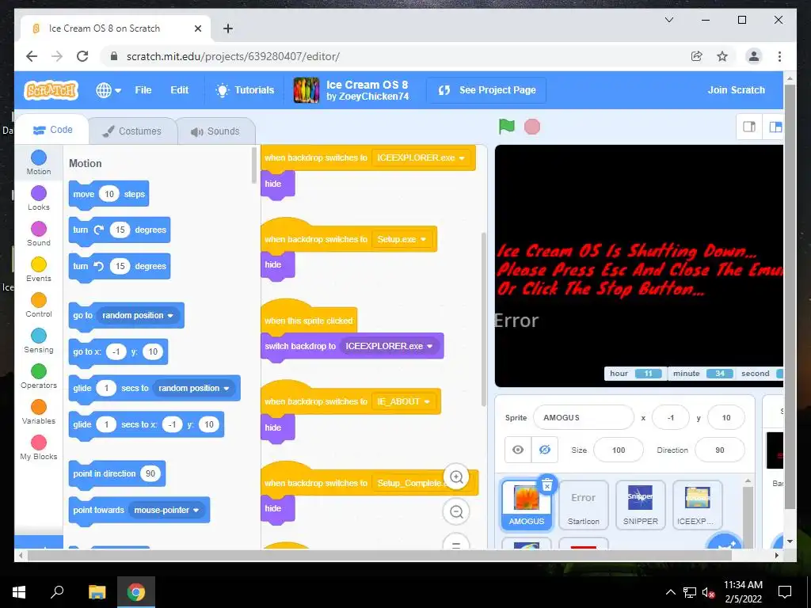
Task: Open Tutorials
Action: (x=245, y=90)
